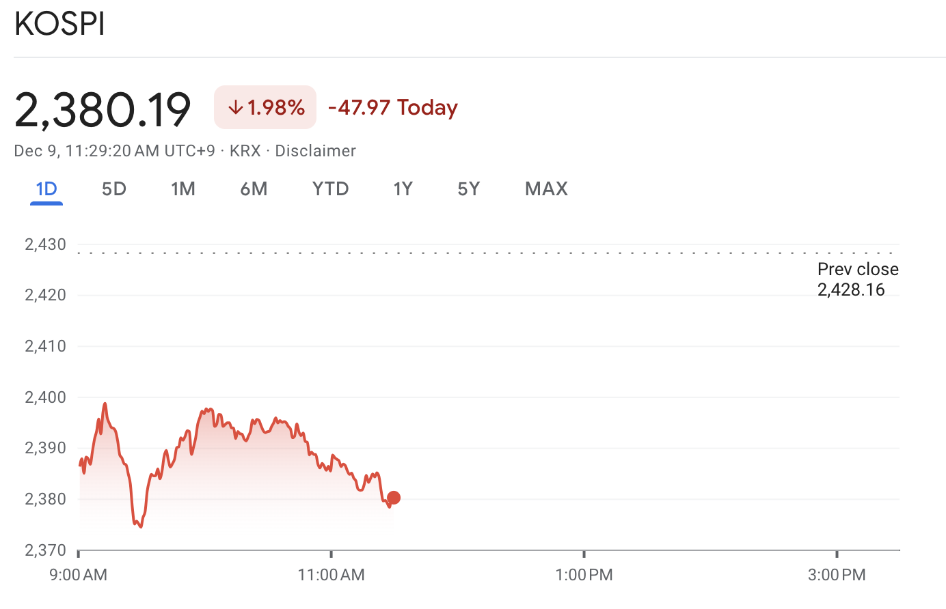This screenshot has height=609, width=946.
Task: Open the Disclaimer link
Action: pyautogui.click(x=315, y=151)
